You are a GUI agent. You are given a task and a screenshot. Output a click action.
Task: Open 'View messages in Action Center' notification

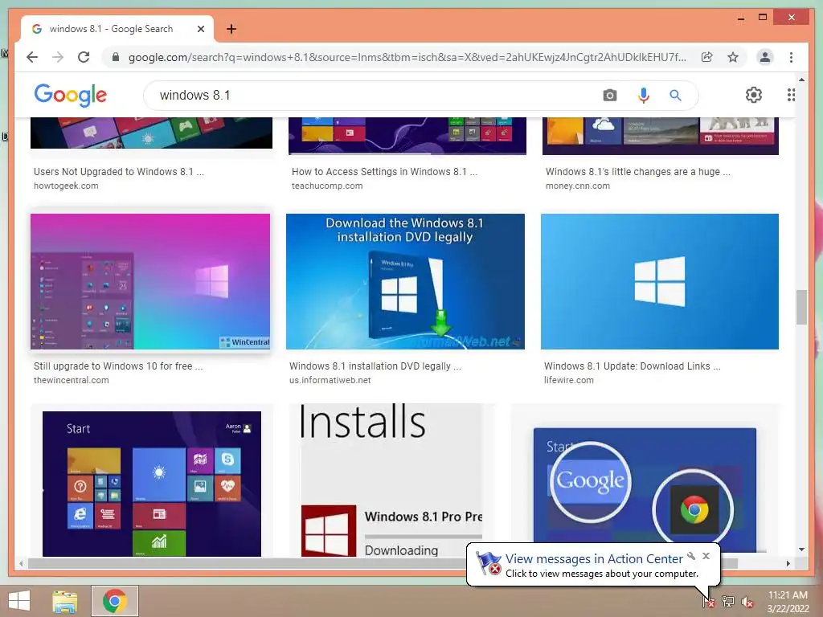[x=594, y=559]
